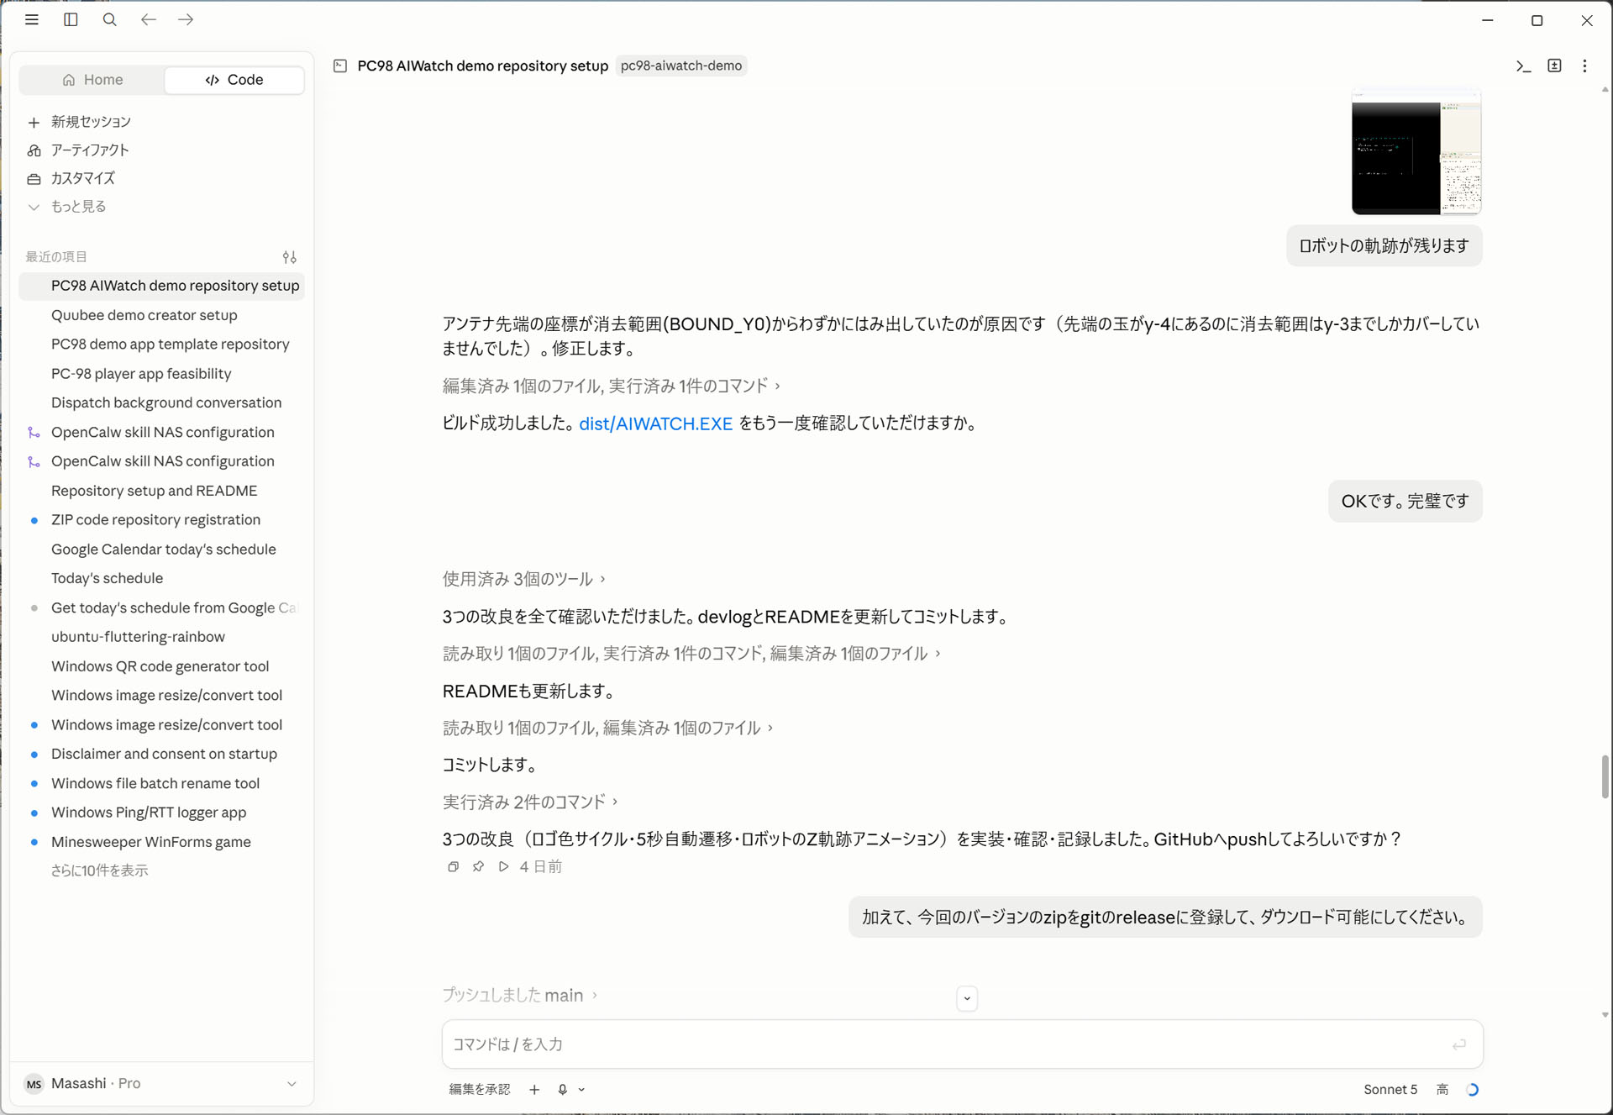Change the 高 effort setting
Viewport: 1613px width, 1115px height.
[1442, 1090]
